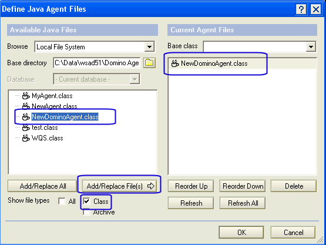Viewport: 326px width, 245px height.
Task: Click the MyAgent.class Java cup icon
Action: pyautogui.click(x=26, y=96)
